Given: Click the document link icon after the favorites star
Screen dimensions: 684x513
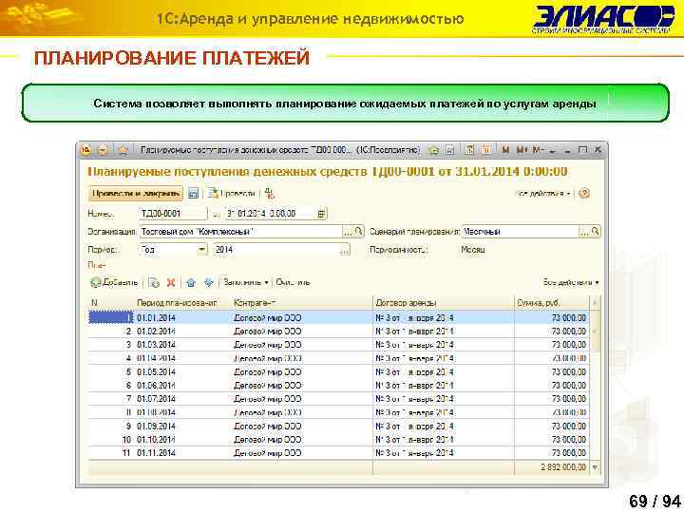Looking at the screenshot, I should (x=449, y=150).
